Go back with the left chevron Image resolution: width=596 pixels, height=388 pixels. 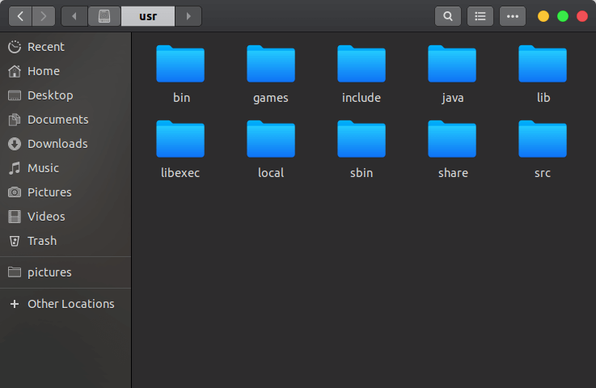click(x=20, y=16)
